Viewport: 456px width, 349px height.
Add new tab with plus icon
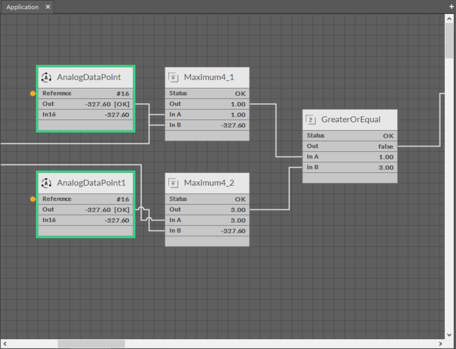pyautogui.click(x=451, y=7)
